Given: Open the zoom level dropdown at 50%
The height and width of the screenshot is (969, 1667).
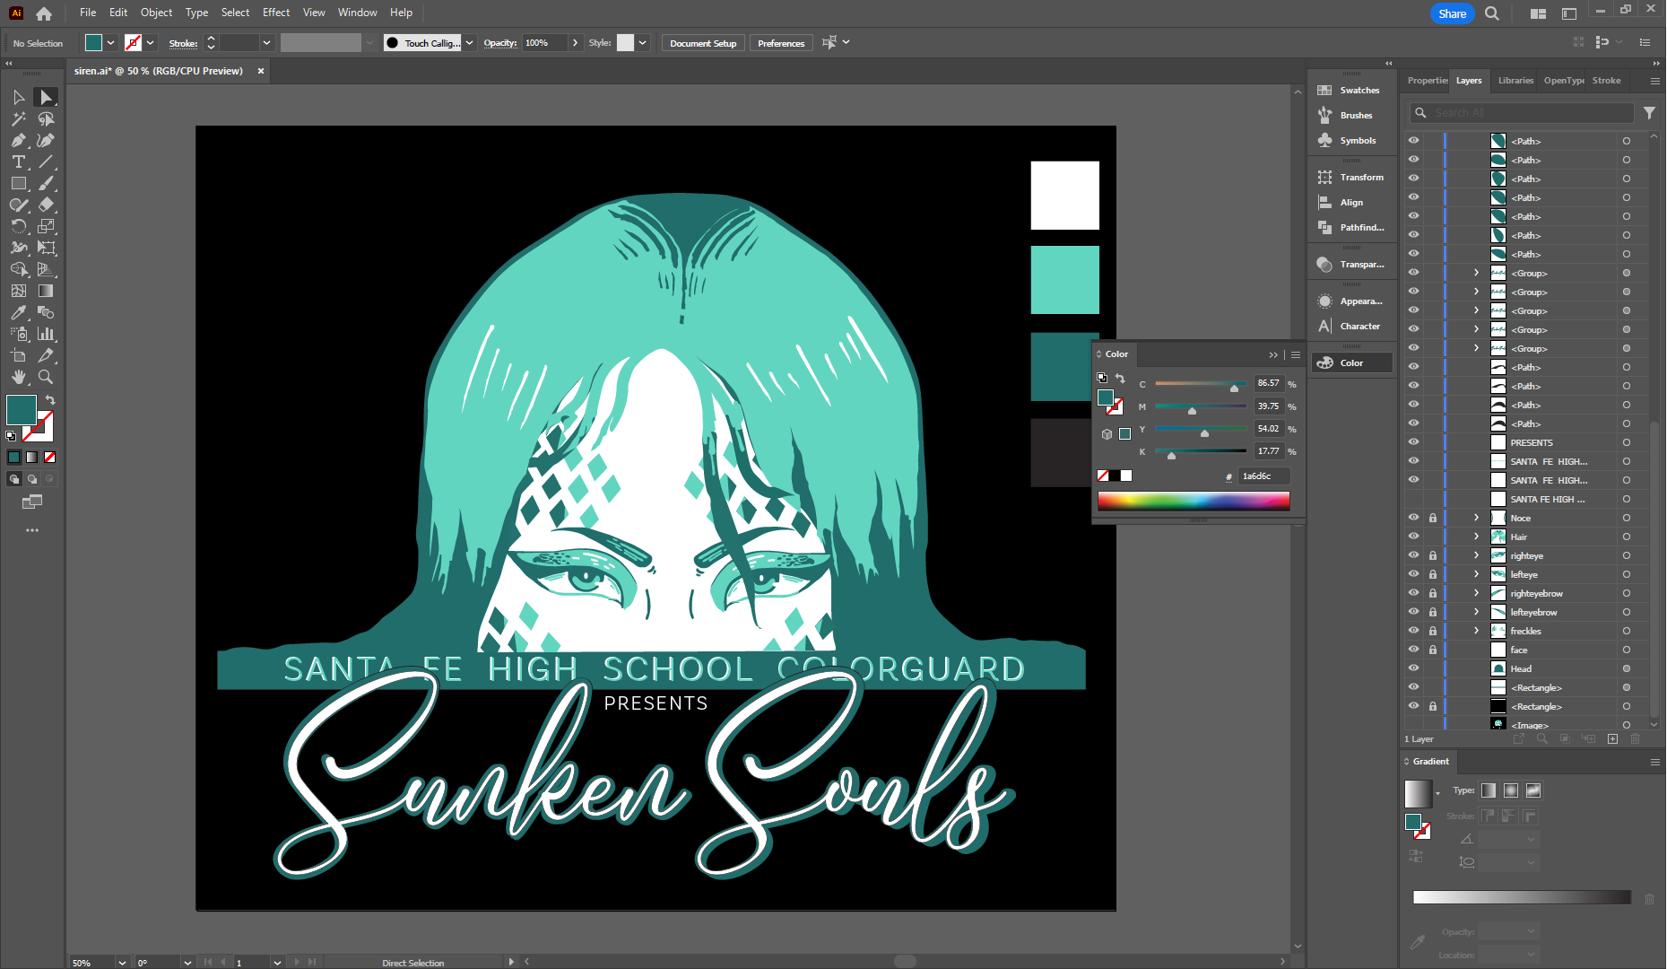Looking at the screenshot, I should (x=122, y=962).
